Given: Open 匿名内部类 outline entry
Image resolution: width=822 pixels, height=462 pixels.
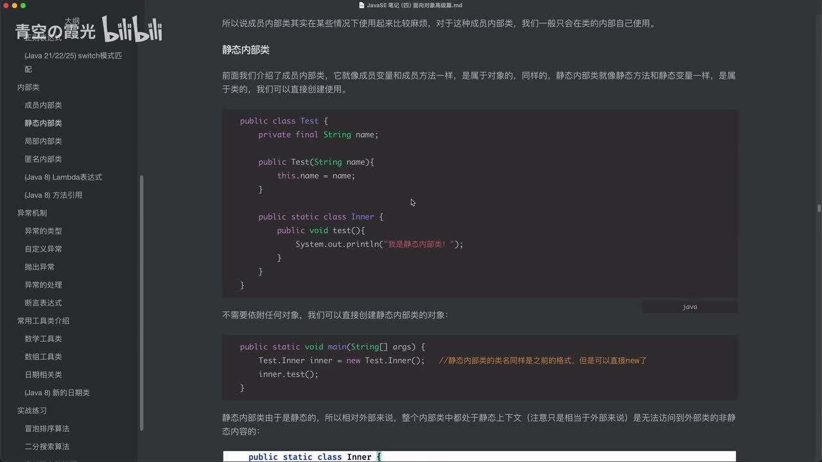Looking at the screenshot, I should (x=43, y=159).
